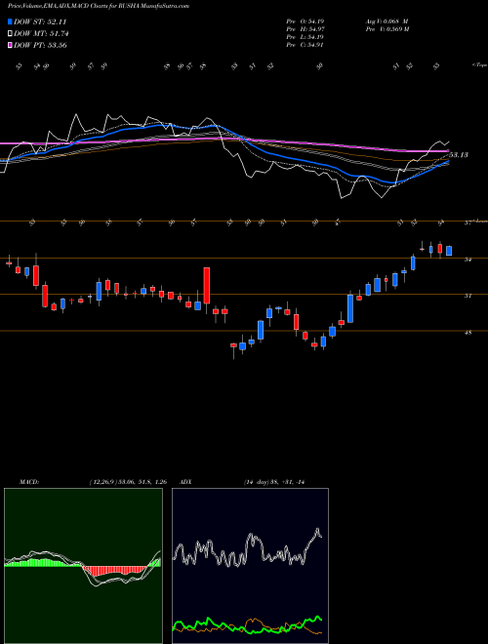Click the 48 price axis label

468,333
